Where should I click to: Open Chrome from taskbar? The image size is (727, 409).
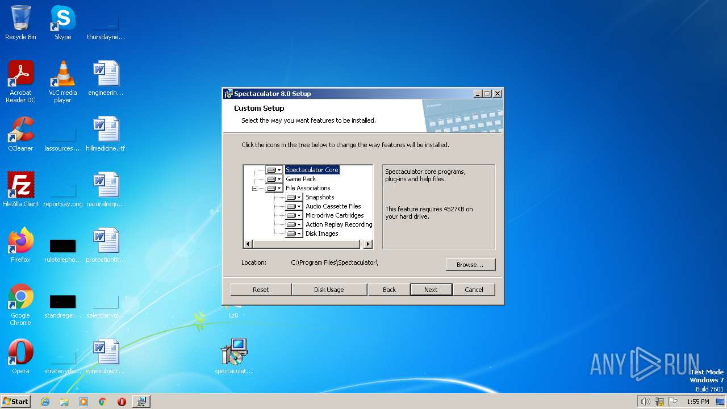click(103, 402)
